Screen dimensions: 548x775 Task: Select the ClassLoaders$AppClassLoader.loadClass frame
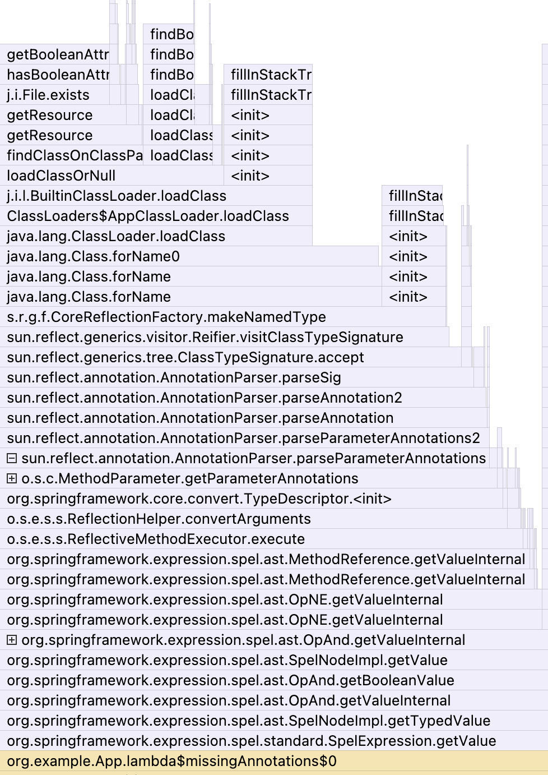pos(156,216)
